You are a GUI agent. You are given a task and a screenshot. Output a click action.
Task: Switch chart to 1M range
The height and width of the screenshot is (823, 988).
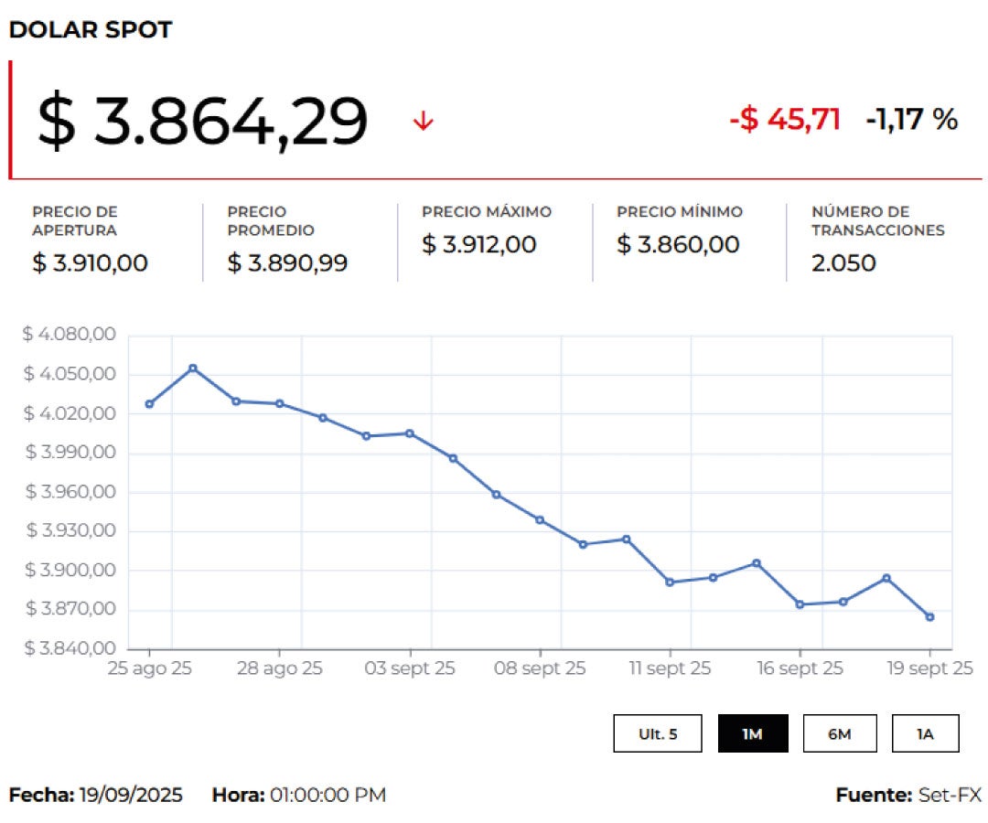tap(752, 733)
